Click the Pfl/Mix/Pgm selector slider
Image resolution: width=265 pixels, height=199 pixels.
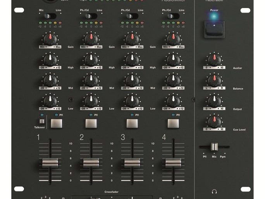pyautogui.click(x=214, y=147)
